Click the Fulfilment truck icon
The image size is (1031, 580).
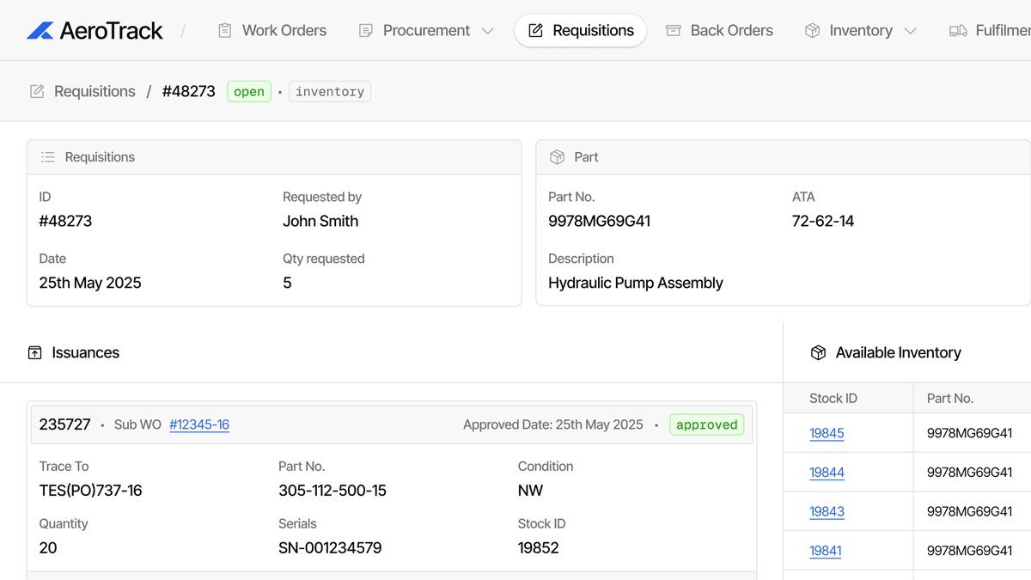coord(958,31)
